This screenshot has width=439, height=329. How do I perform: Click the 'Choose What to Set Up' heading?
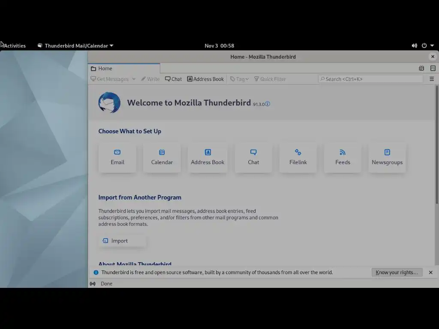129,131
